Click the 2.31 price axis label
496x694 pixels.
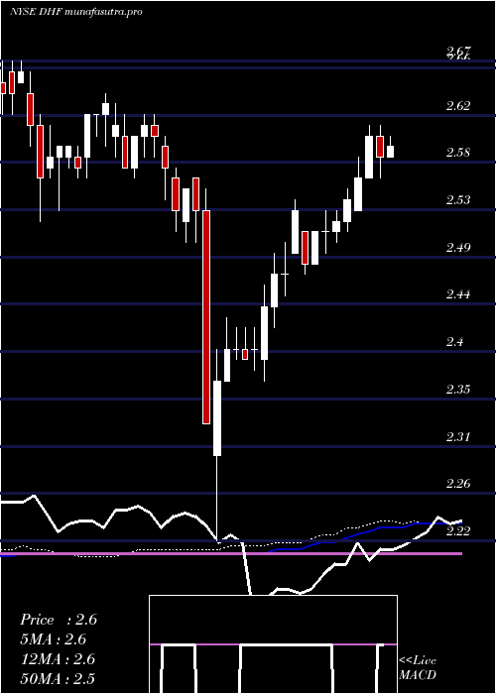pos(458,436)
